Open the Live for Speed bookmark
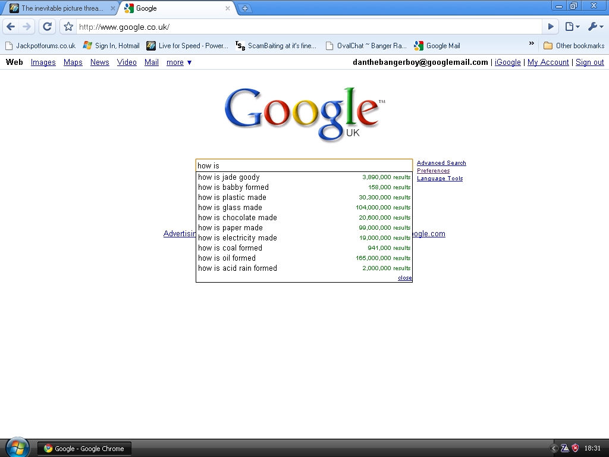The image size is (609, 457). [x=187, y=46]
